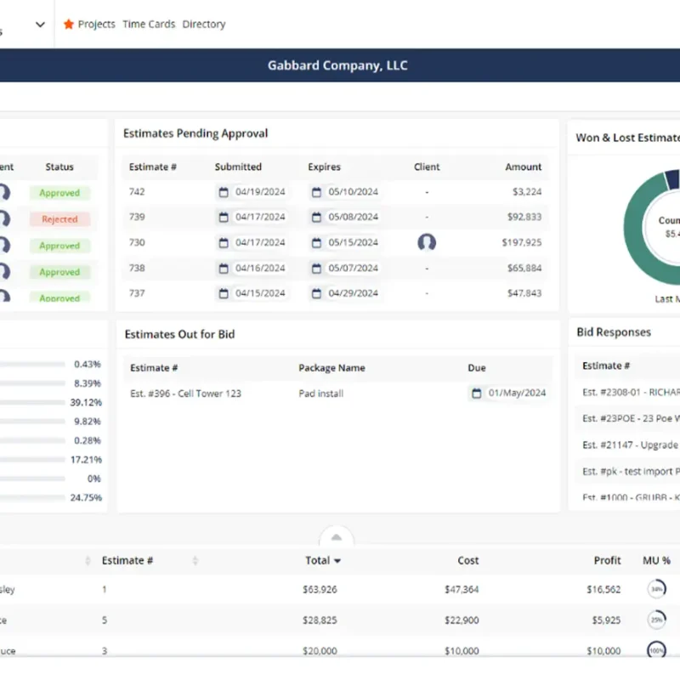Click calendar icon beside 04/29/2024 expiry date
This screenshot has height=680, width=680.
pos(316,293)
